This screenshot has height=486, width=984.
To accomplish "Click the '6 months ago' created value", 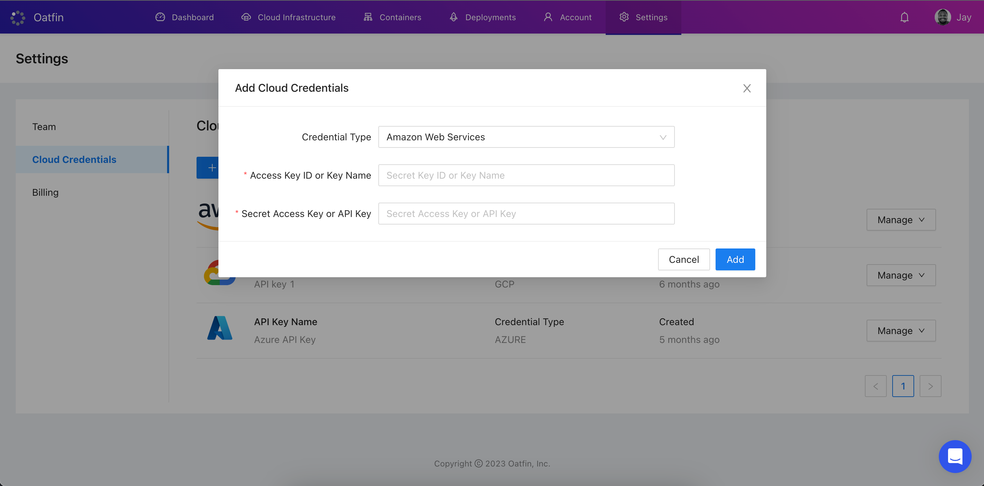I will 689,284.
